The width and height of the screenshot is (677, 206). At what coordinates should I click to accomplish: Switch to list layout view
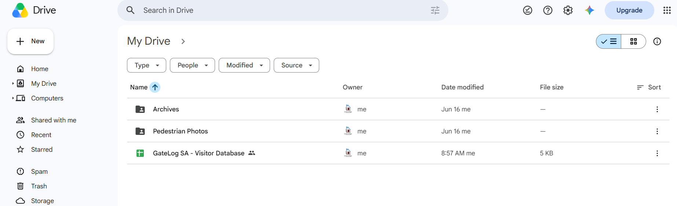pos(609,41)
